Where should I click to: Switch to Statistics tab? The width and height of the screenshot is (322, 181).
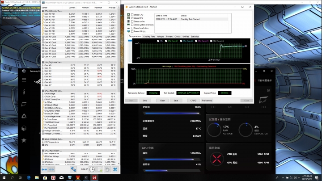coord(195,37)
